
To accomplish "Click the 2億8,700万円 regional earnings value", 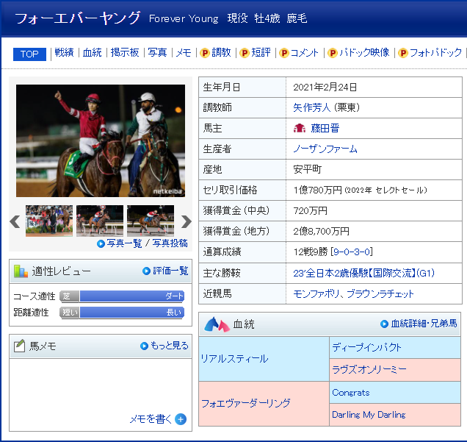I will (x=321, y=231).
